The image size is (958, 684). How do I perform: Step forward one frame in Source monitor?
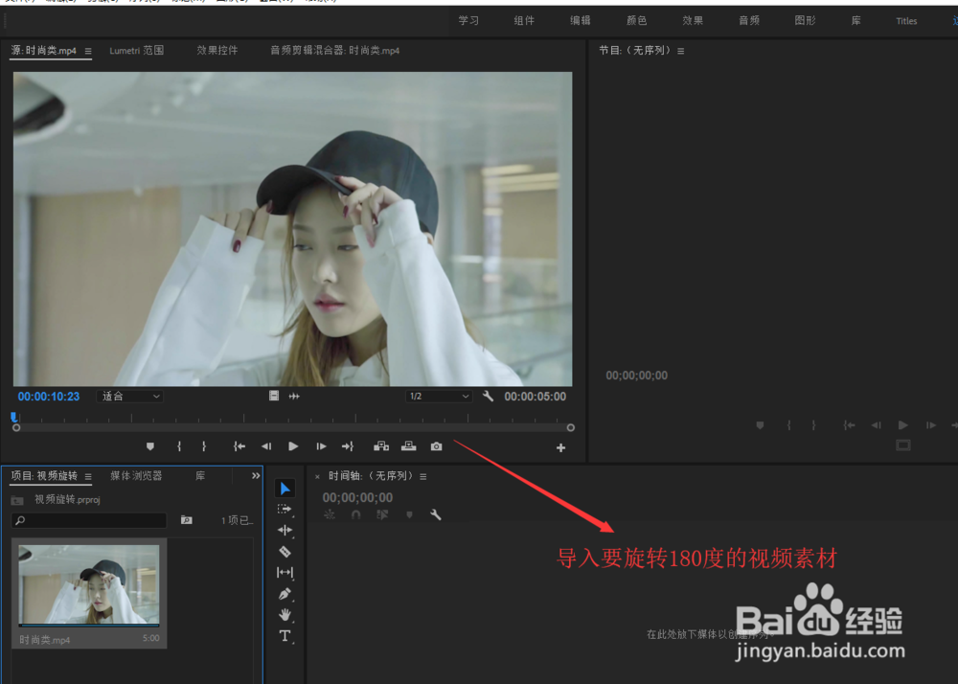pyautogui.click(x=321, y=446)
